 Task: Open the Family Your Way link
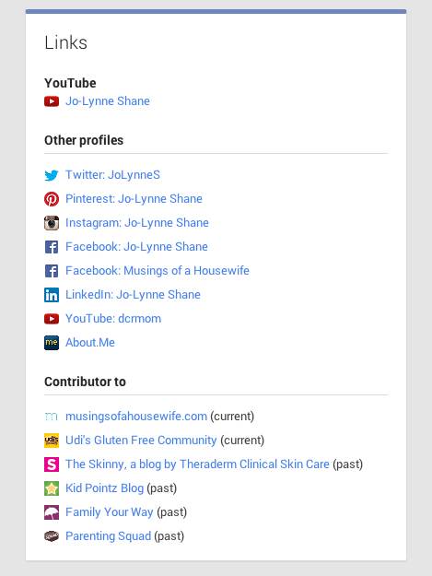pyautogui.click(x=110, y=512)
